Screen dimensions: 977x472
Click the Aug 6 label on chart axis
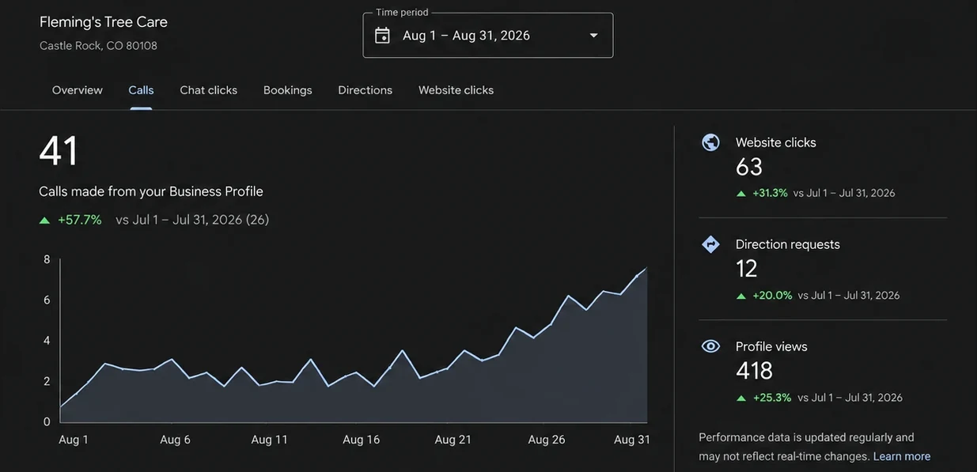pyautogui.click(x=175, y=440)
